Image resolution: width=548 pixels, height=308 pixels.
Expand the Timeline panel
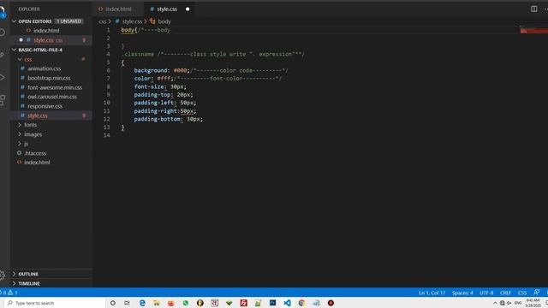click(x=51, y=283)
